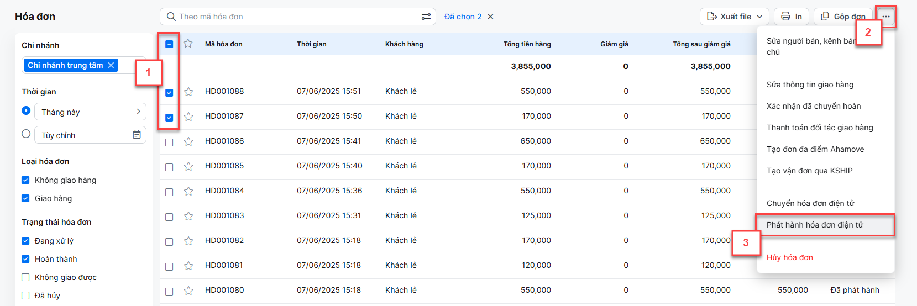Click the Chi nhánh branch selector field
The width and height of the screenshot is (917, 306).
click(x=84, y=65)
